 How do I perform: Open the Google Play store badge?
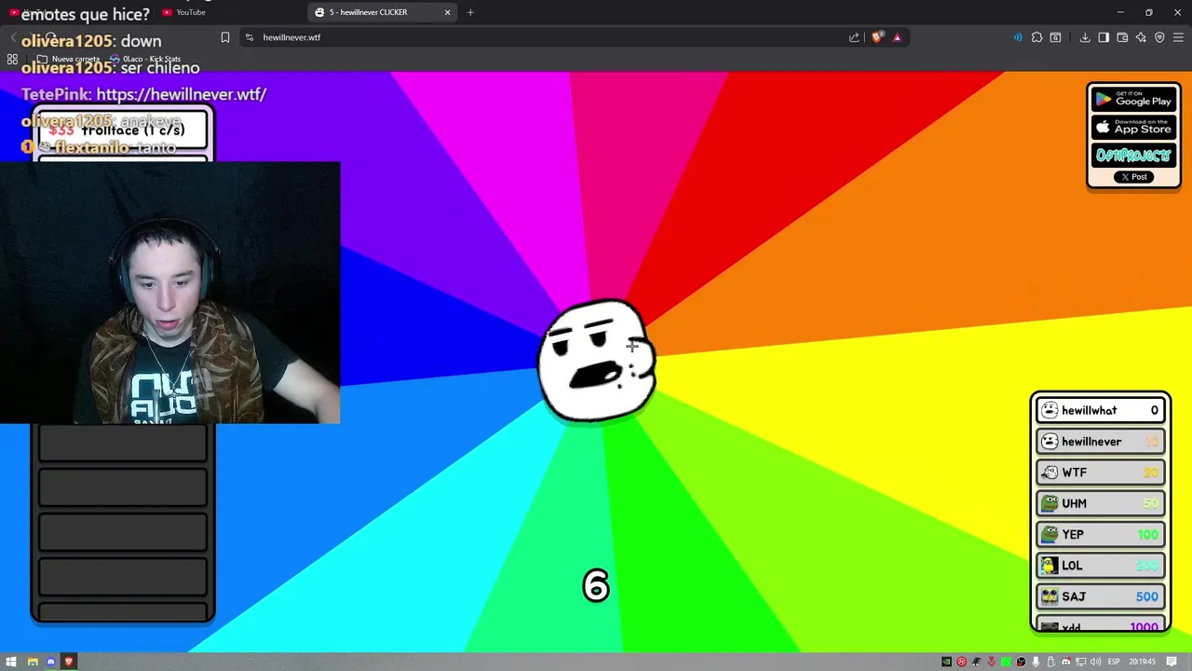[1133, 100]
